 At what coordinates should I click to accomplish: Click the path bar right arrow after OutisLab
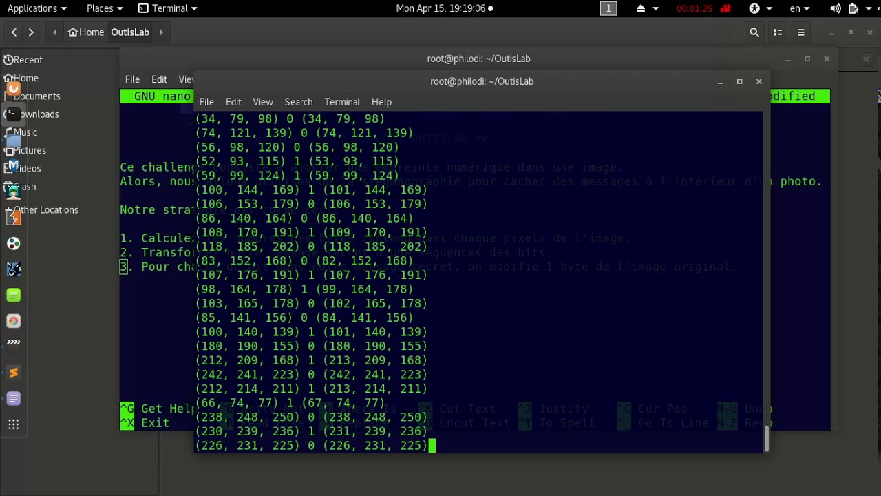161,32
